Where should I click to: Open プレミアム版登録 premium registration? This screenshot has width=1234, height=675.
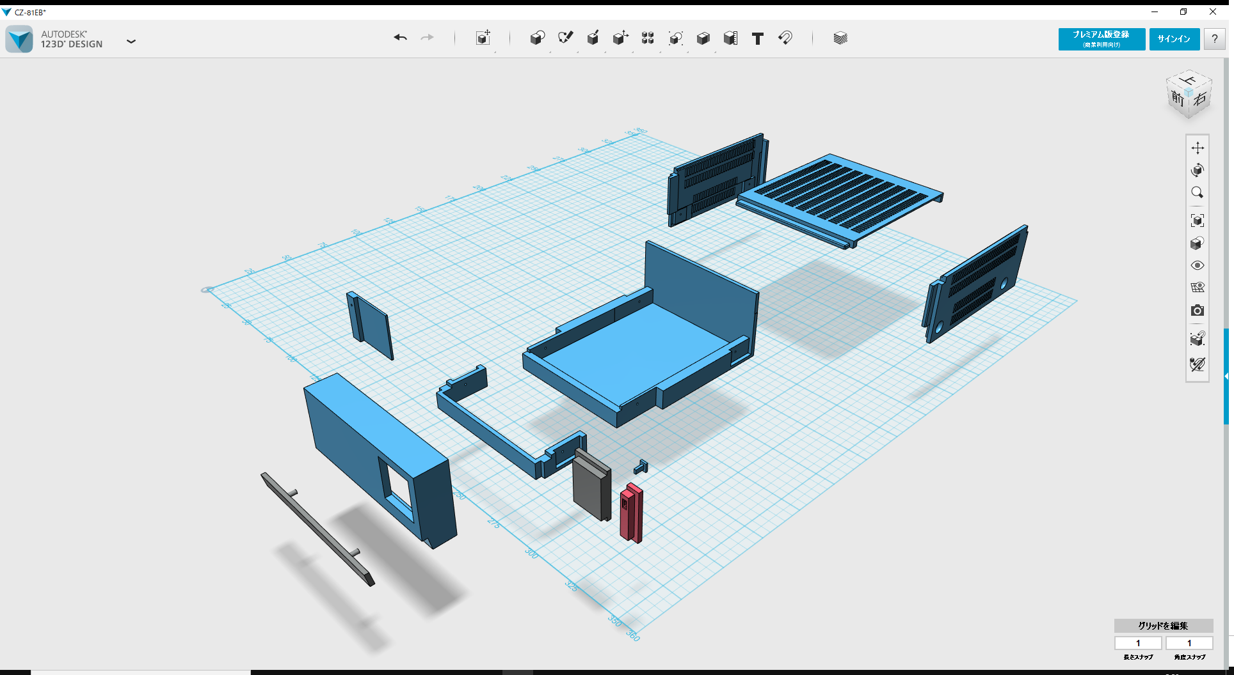1101,39
